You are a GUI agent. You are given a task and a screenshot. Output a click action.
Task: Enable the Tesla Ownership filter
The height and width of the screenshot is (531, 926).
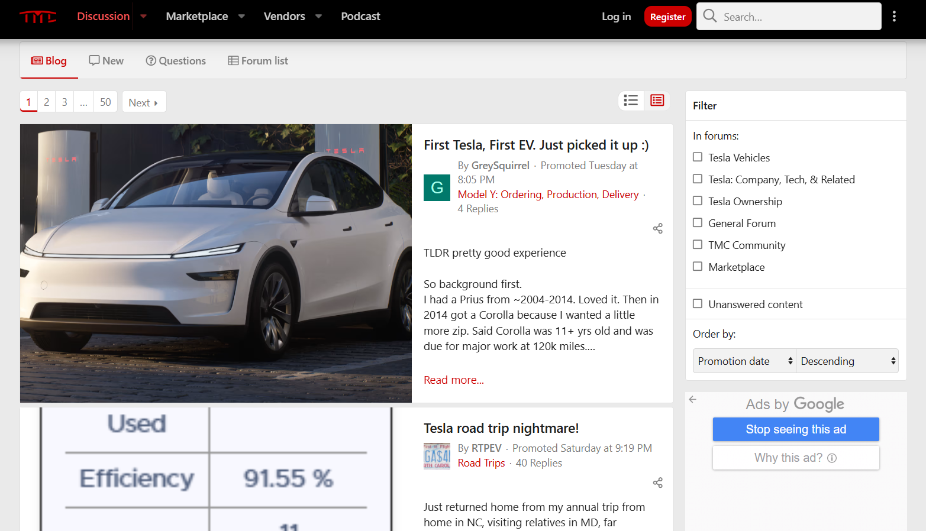tap(698, 200)
